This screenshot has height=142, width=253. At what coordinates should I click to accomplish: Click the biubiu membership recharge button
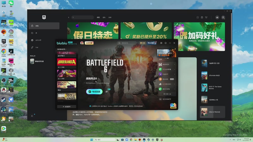tap(89, 43)
